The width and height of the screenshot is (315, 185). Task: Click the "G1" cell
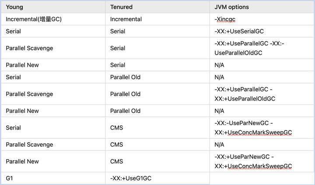point(10,178)
